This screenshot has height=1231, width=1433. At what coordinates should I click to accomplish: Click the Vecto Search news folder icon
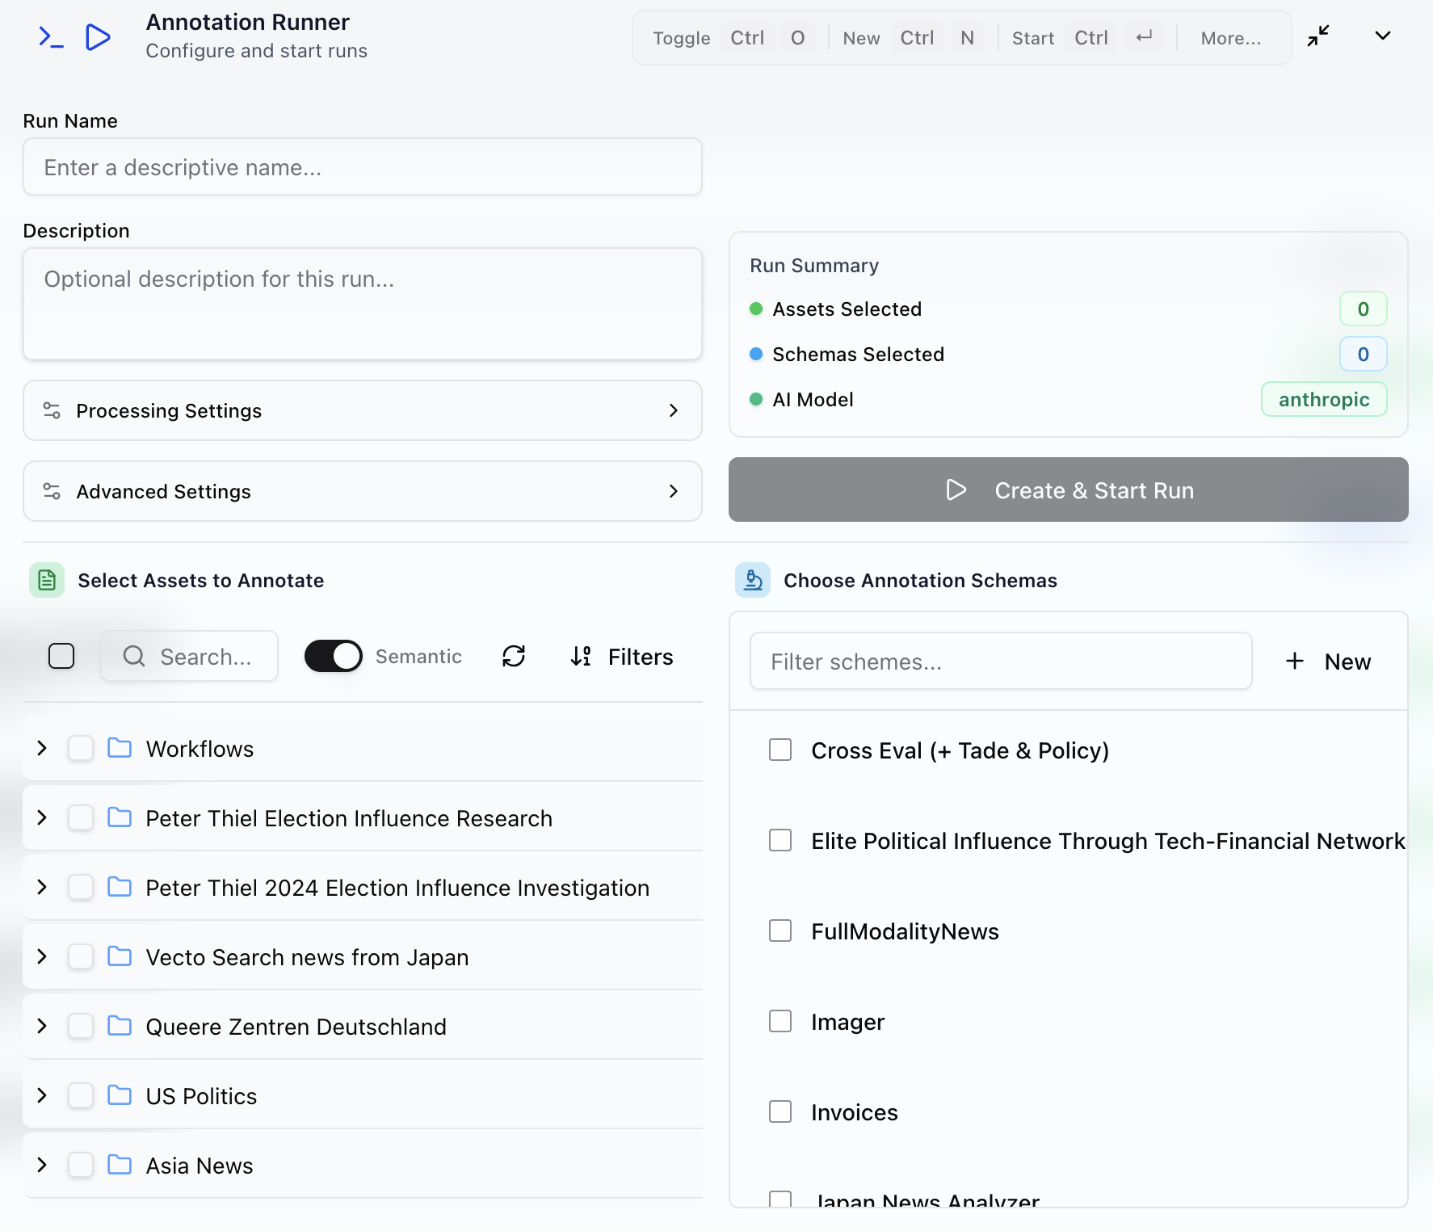coord(120,956)
